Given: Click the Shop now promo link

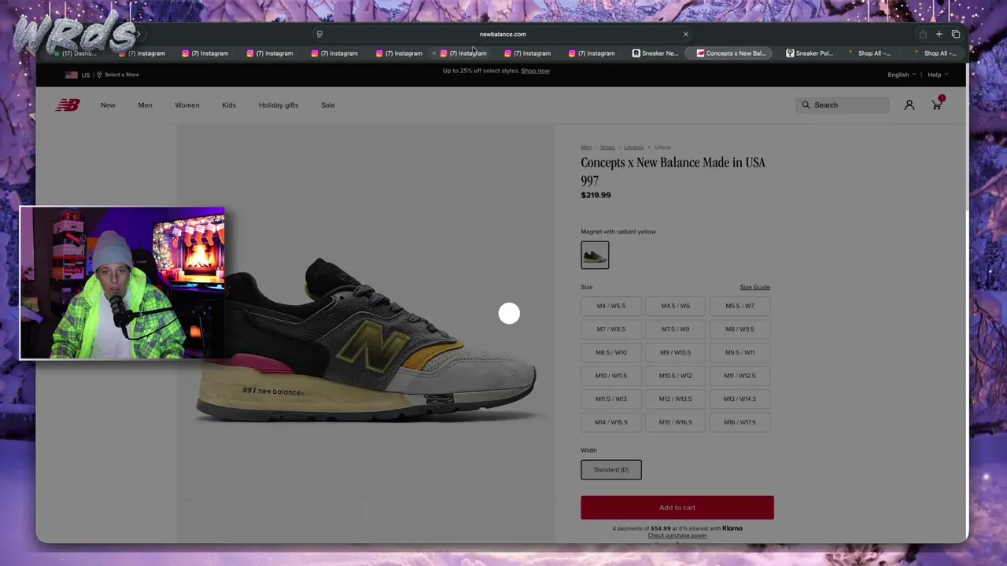Looking at the screenshot, I should click(535, 71).
